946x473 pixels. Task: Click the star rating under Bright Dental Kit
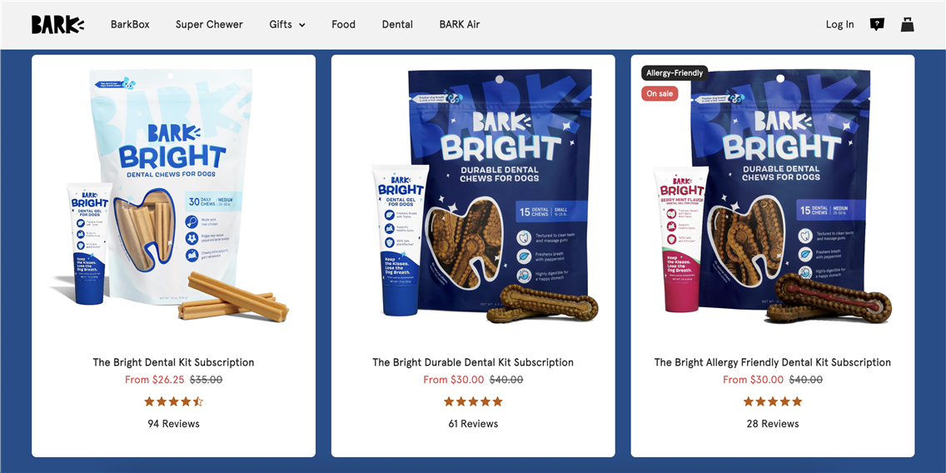[174, 401]
